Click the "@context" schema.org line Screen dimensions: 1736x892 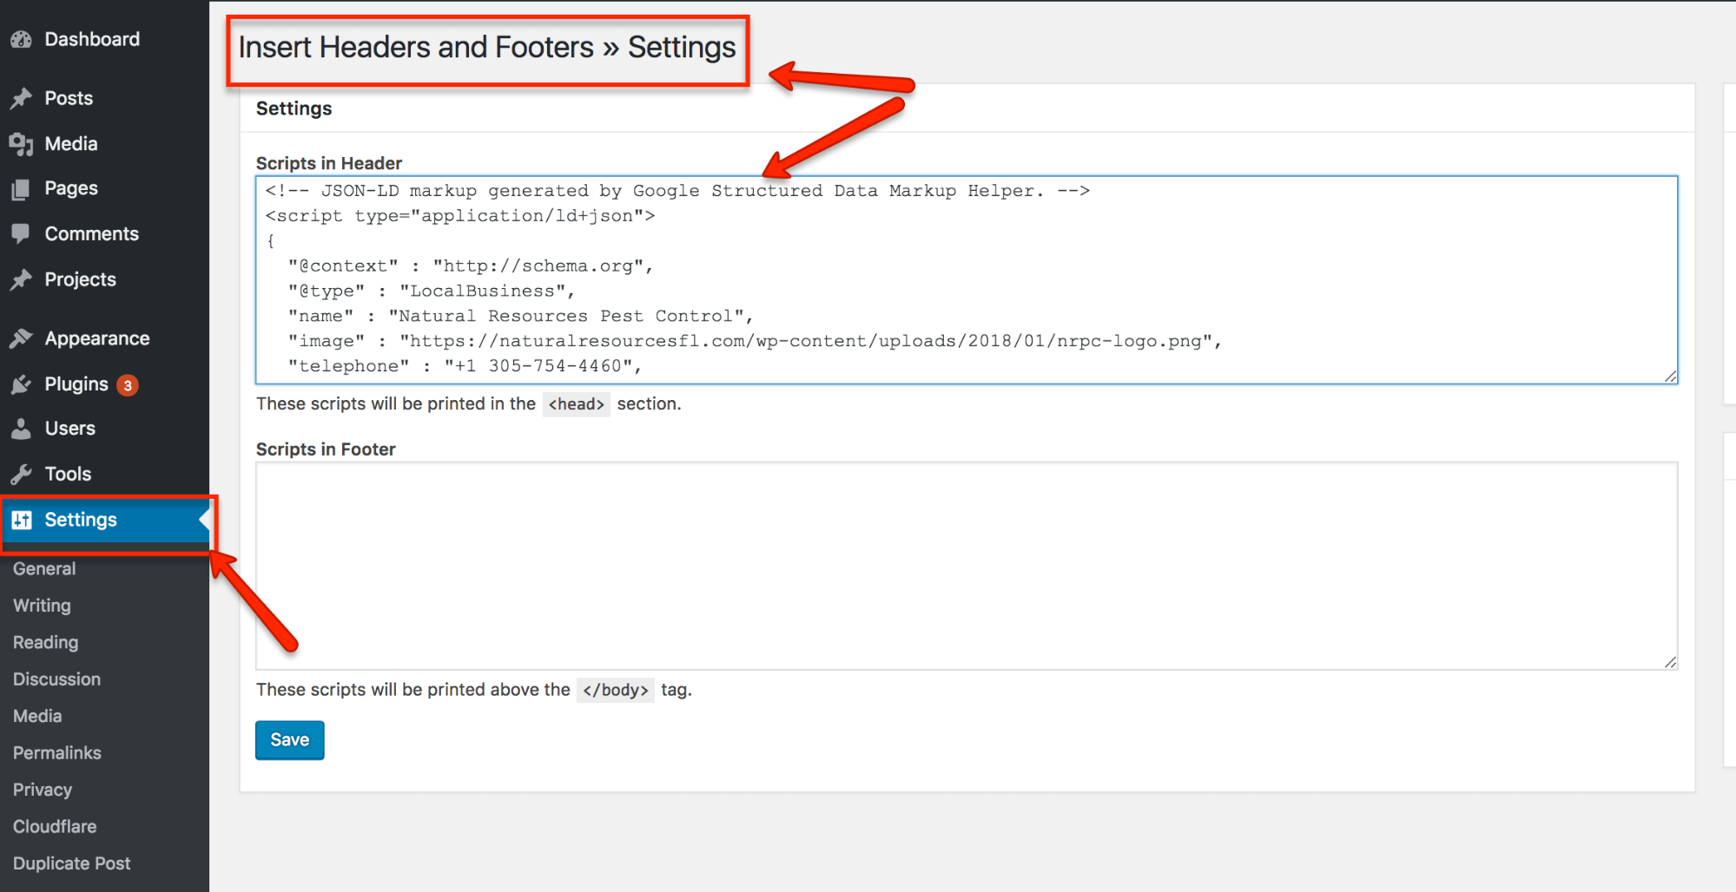470,266
